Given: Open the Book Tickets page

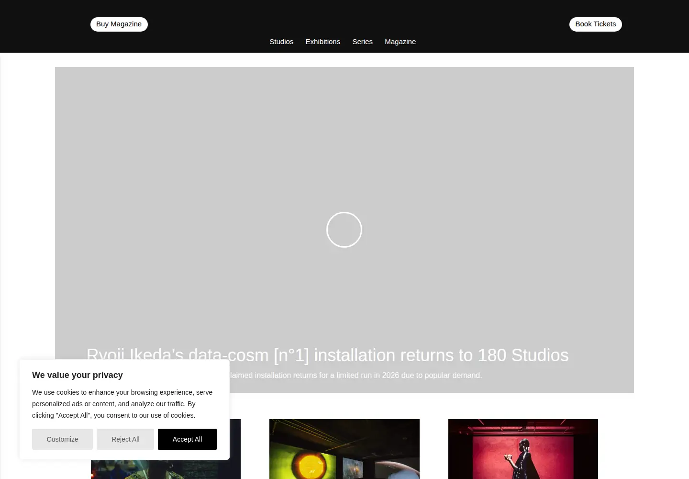Looking at the screenshot, I should (596, 24).
